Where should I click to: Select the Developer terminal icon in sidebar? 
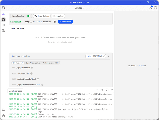pyautogui.click(x=3, y=20)
